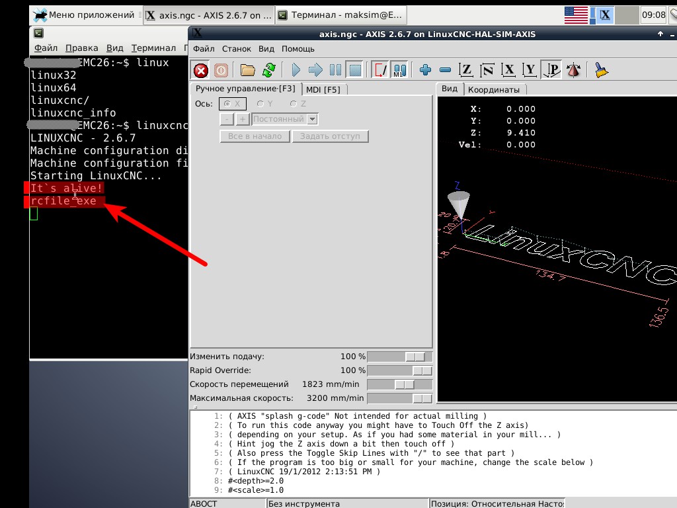Switch to the MDI [F5] tab
Screen dimensions: 677x508
point(323,89)
